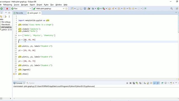Select filewrite.txt in the project explorer
The image size is (179, 101).
[6, 24]
